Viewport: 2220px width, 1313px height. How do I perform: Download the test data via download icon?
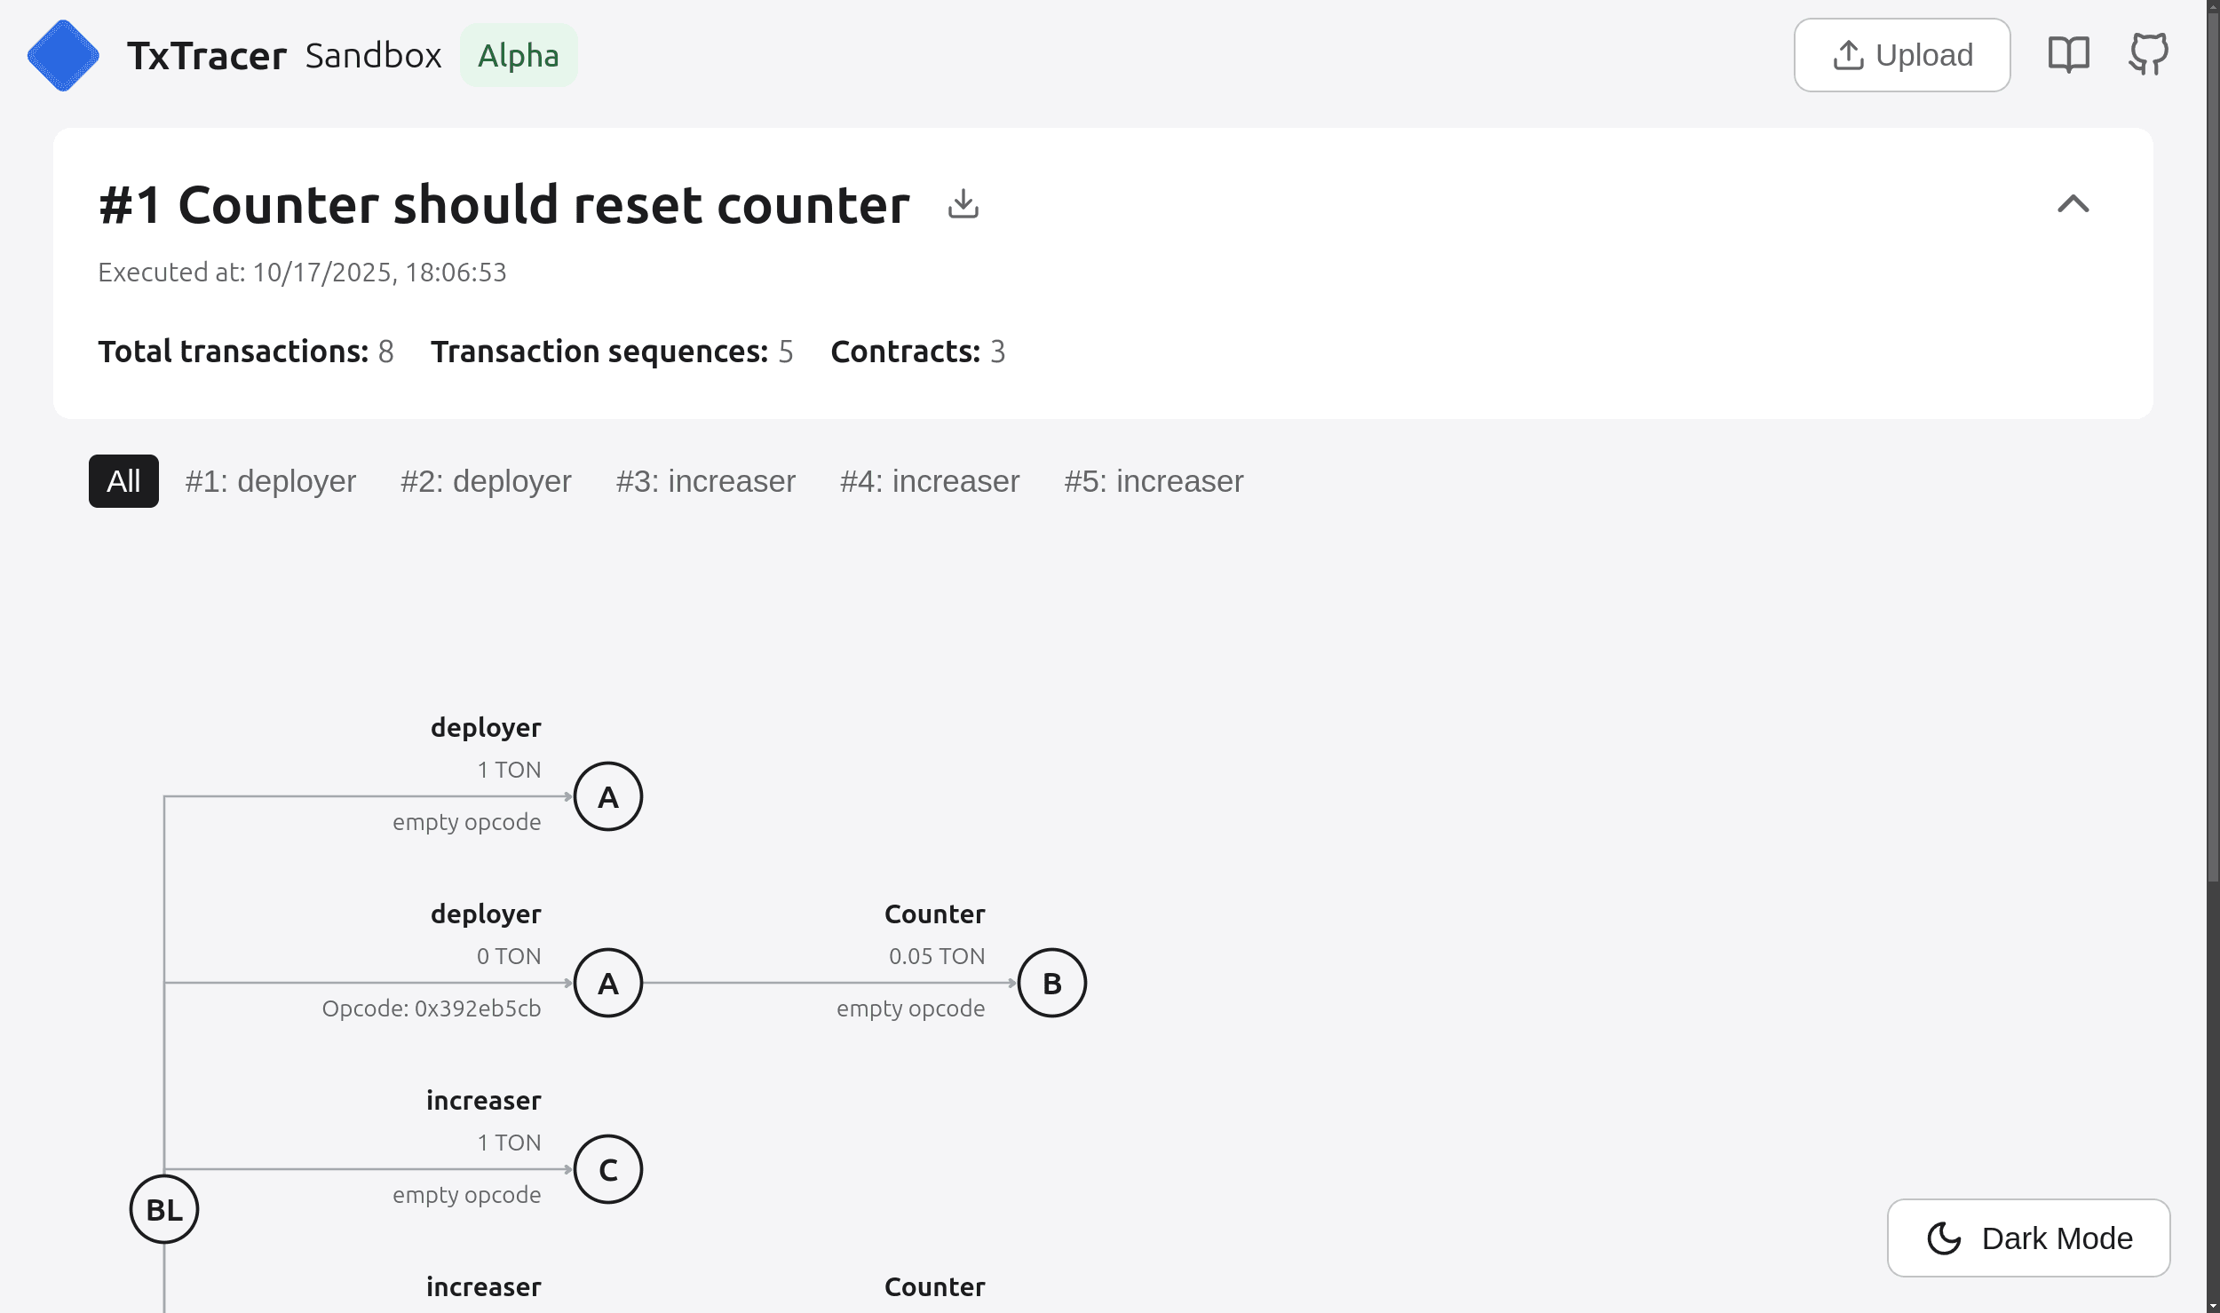point(963,204)
